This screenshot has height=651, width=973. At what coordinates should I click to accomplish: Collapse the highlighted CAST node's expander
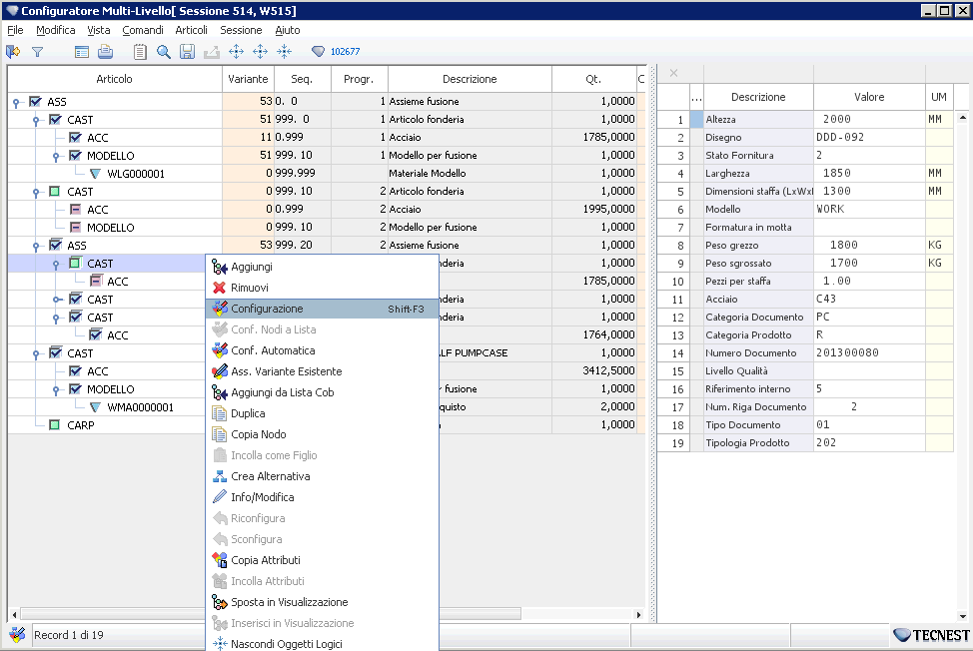56,265
